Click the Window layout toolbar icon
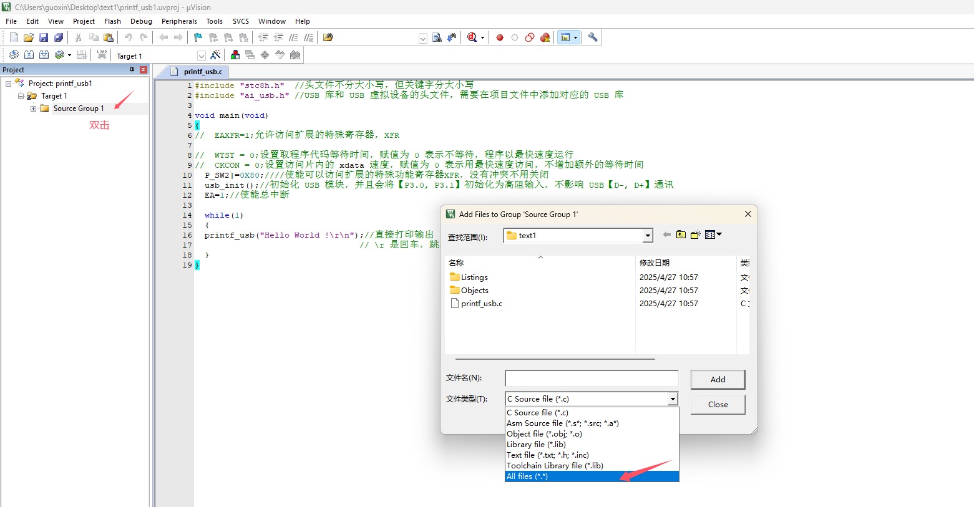Image resolution: width=974 pixels, height=507 pixels. click(x=565, y=37)
